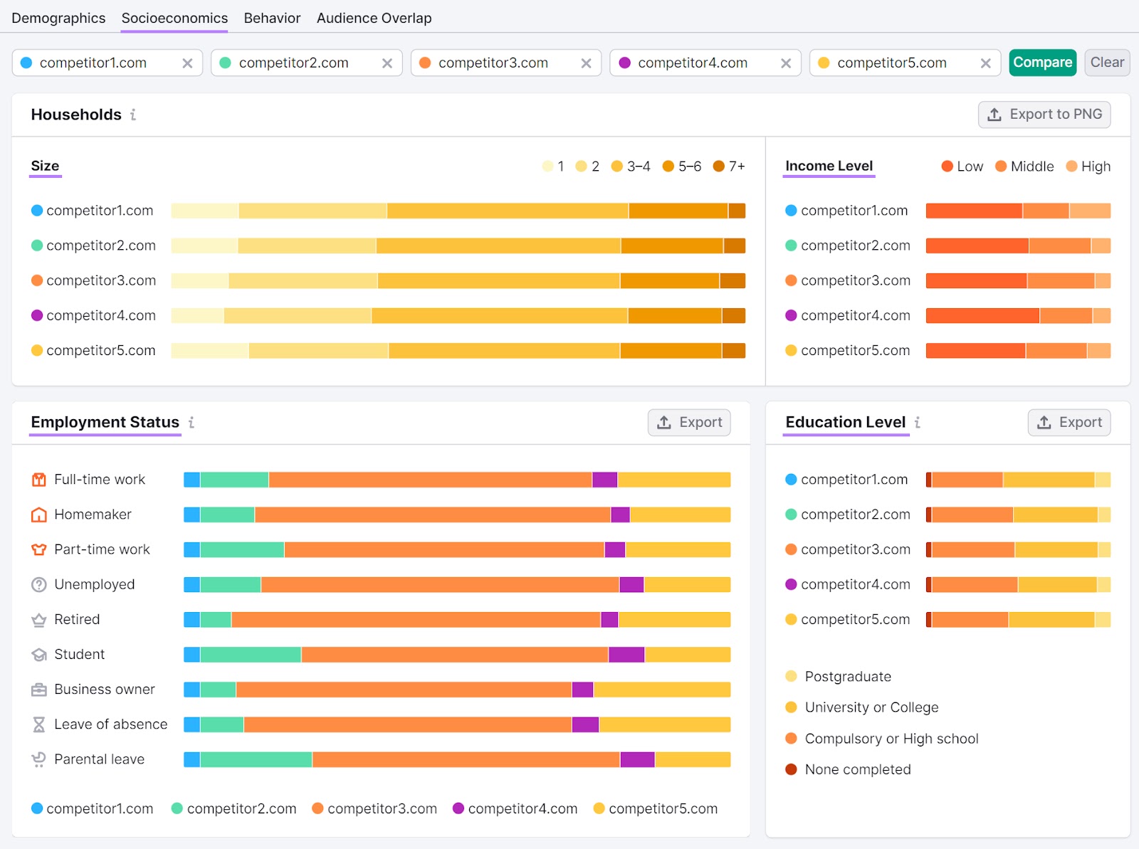Viewport: 1139px width, 849px height.
Task: Click the green Compare button
Action: point(1042,63)
